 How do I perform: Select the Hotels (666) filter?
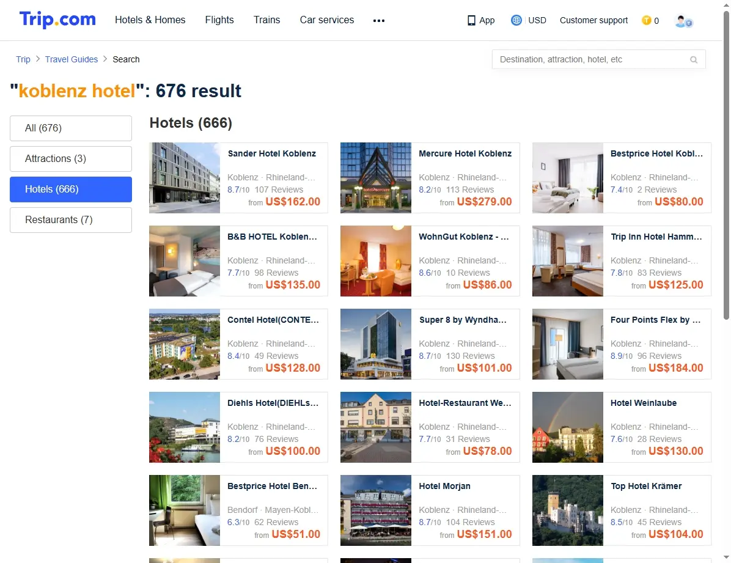(71, 190)
